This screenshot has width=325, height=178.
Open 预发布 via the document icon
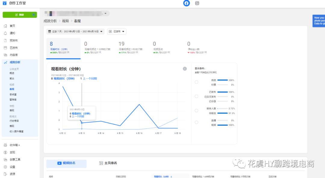coord(5,40)
